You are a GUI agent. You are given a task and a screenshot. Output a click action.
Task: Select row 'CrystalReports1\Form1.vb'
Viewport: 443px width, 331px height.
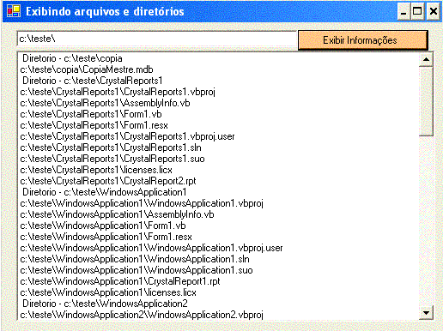coord(219,114)
